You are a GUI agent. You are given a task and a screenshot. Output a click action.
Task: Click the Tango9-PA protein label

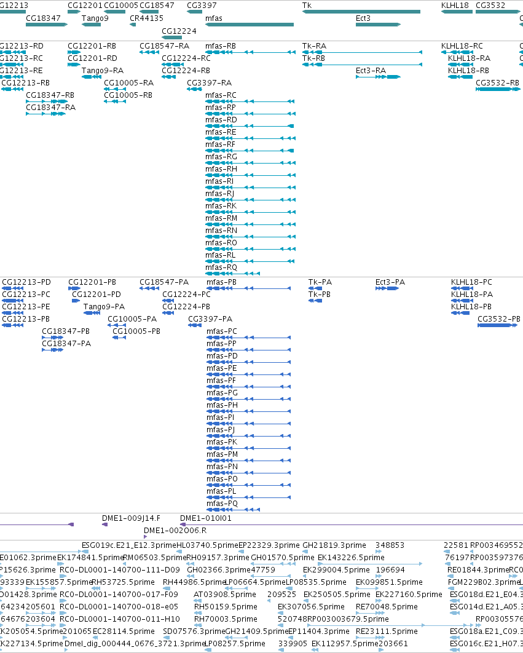pos(104,307)
